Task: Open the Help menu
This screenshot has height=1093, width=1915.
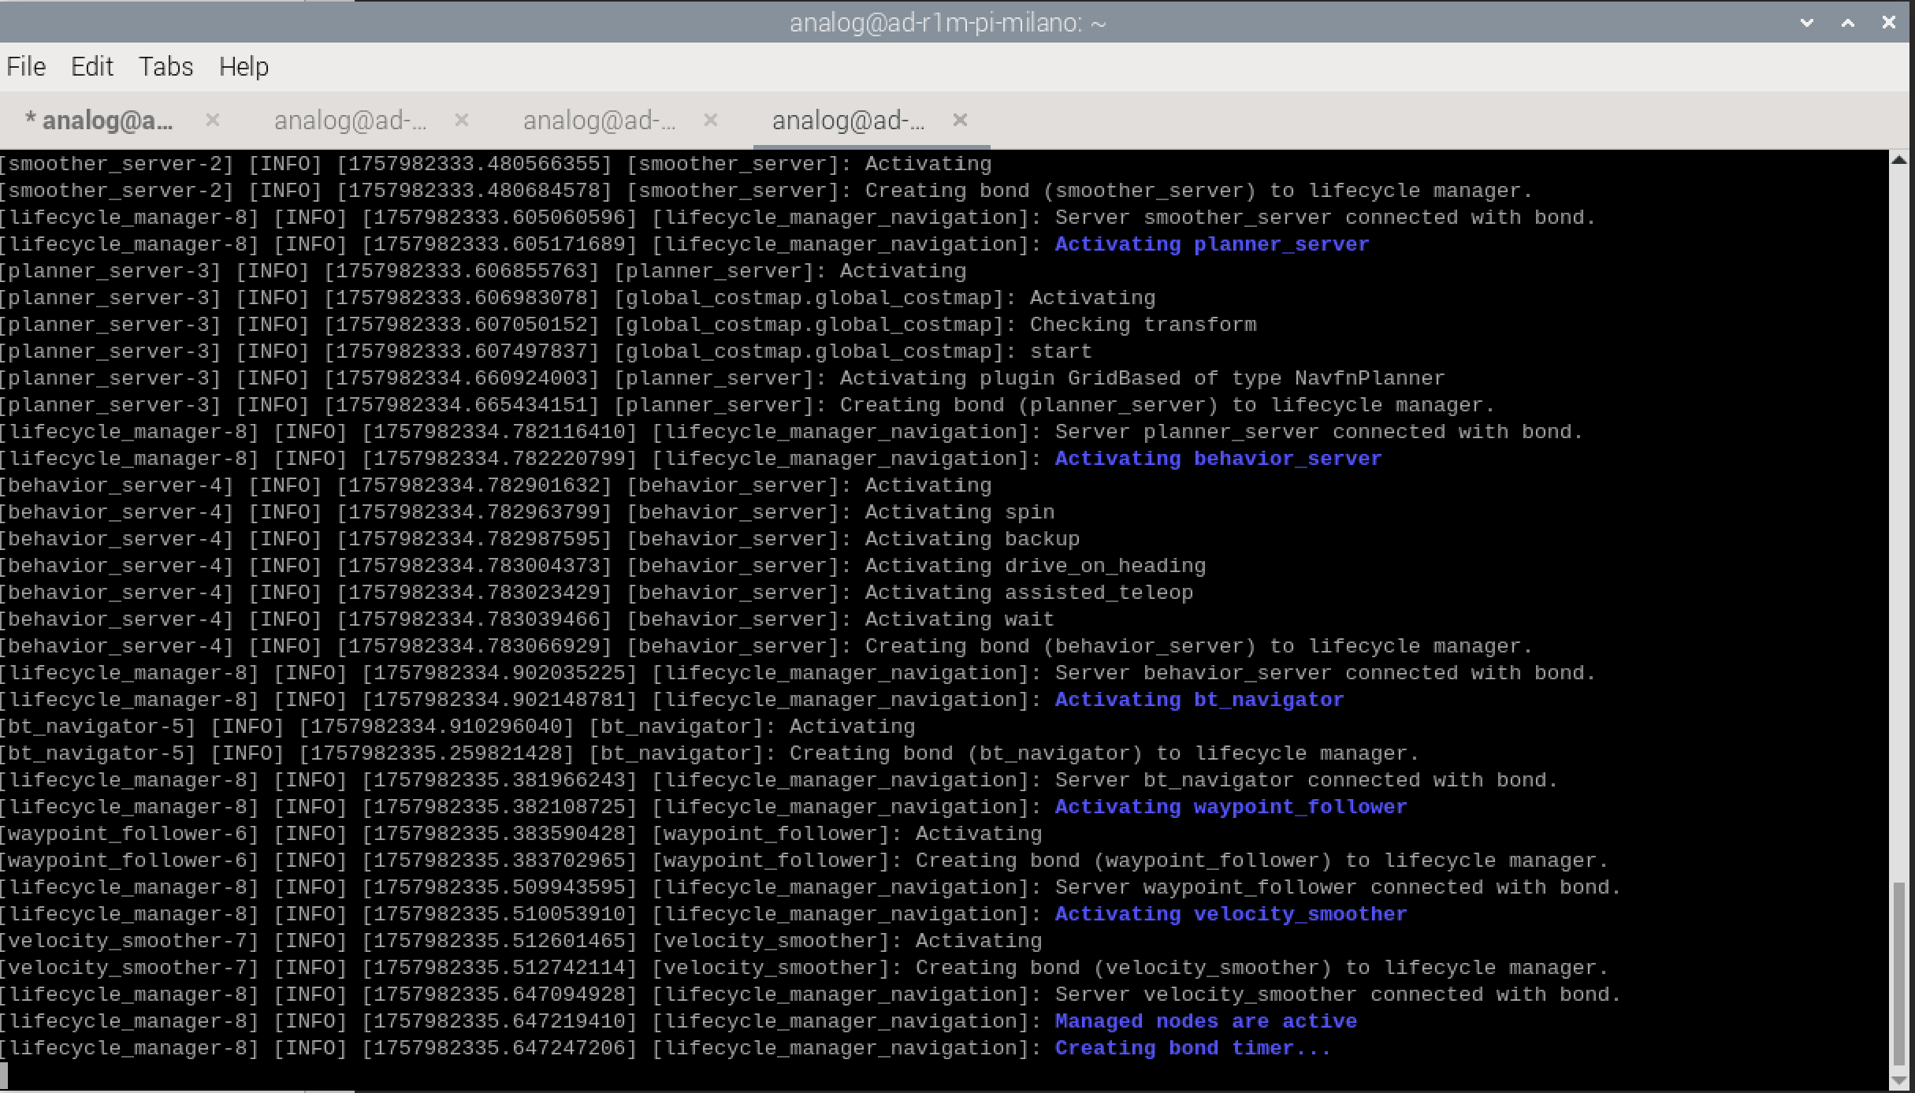Action: (244, 67)
